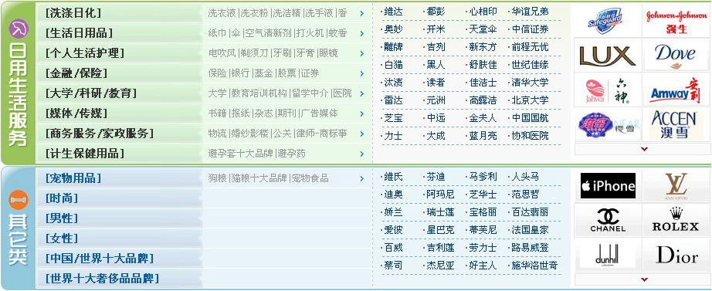712x291 pixels.
Task: Open the 清华大学 brand link
Action: (x=530, y=83)
